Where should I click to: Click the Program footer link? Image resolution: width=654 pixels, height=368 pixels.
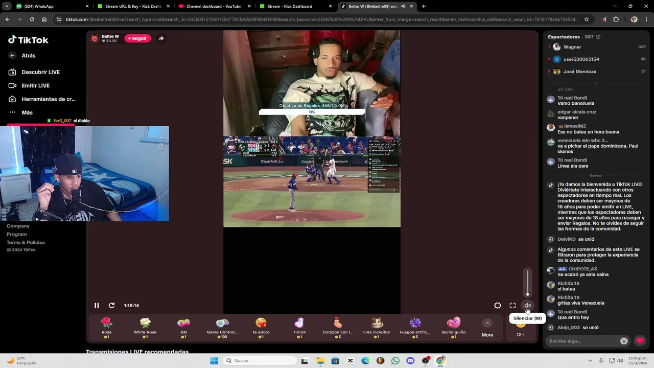coord(17,234)
